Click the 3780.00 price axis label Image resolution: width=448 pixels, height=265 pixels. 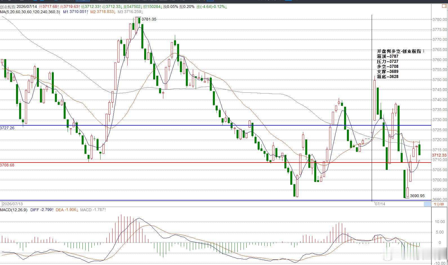click(x=439, y=19)
